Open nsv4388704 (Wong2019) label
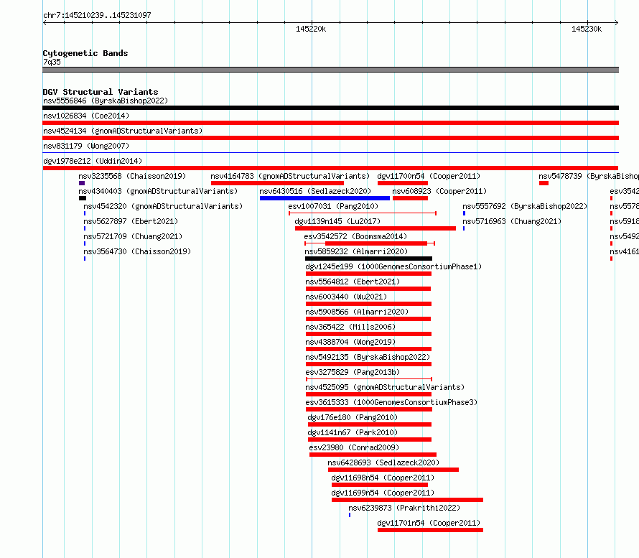This screenshot has height=558, width=639. pyautogui.click(x=350, y=342)
